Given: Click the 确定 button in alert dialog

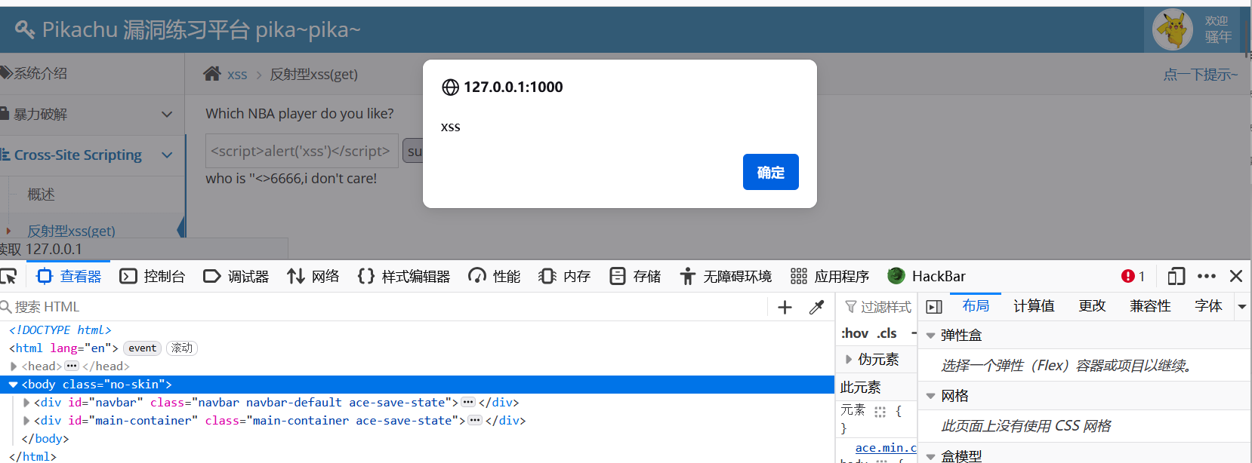Looking at the screenshot, I should coord(770,172).
